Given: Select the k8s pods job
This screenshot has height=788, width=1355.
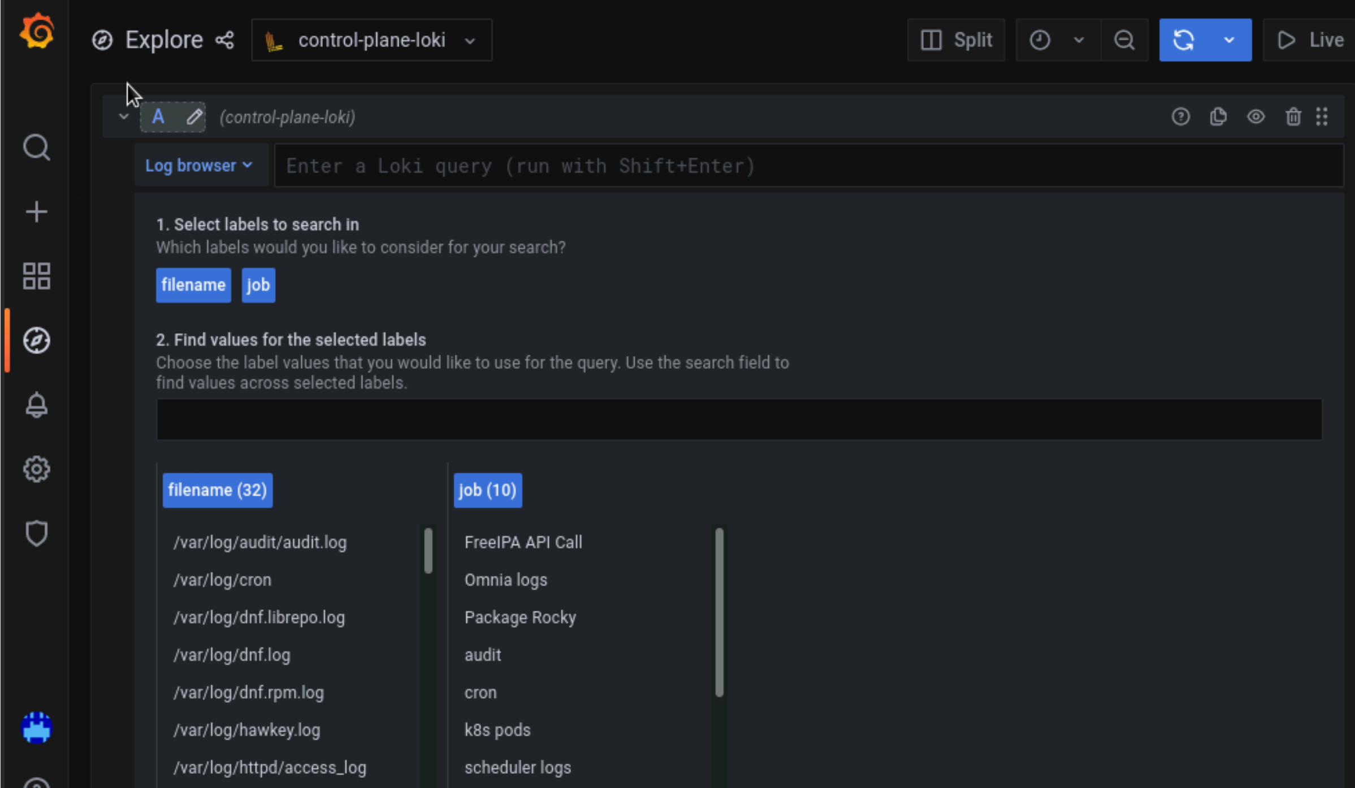Looking at the screenshot, I should [x=497, y=730].
